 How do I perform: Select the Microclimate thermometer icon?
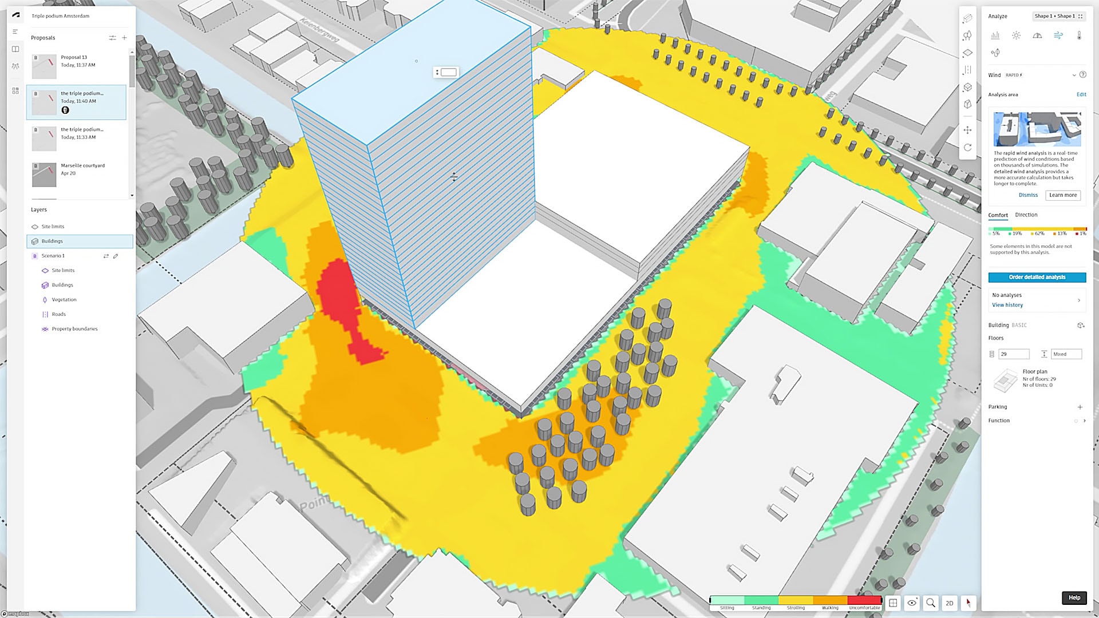pyautogui.click(x=1079, y=35)
